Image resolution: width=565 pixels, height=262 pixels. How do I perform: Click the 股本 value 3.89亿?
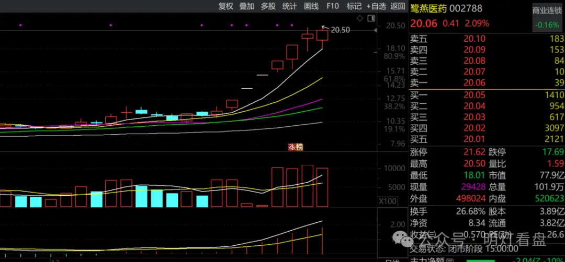coord(552,211)
